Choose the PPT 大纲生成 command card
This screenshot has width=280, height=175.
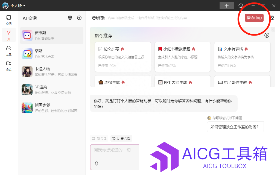click(182, 81)
